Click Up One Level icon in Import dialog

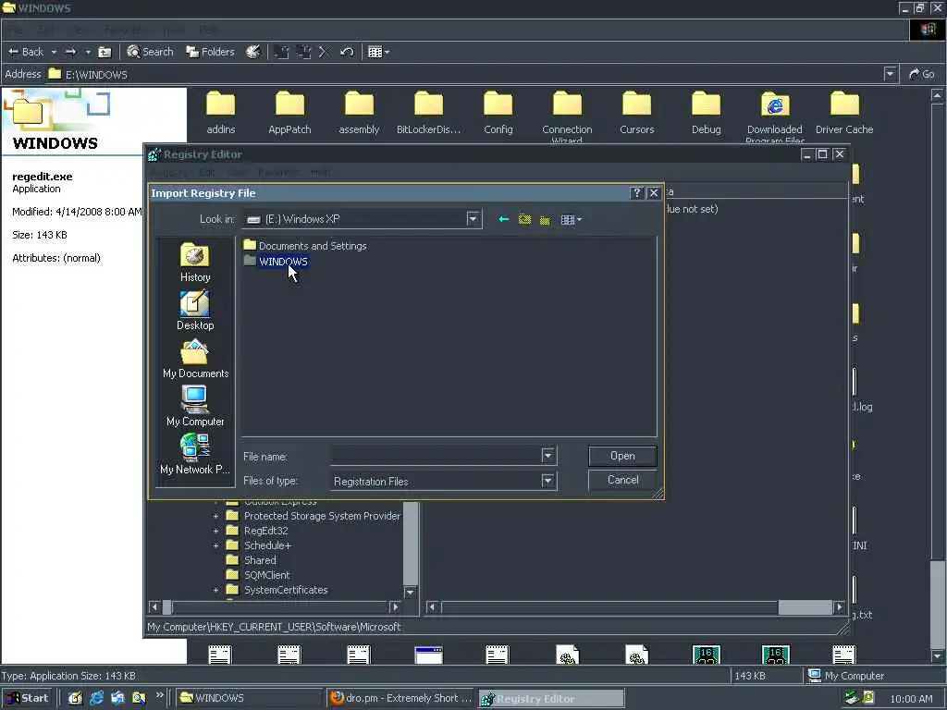click(524, 219)
